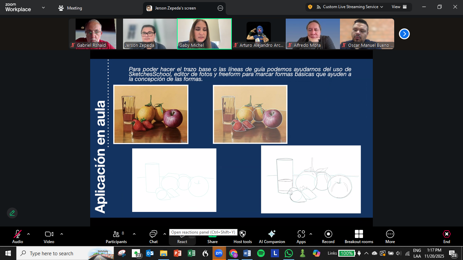Switch to the Meeting tab
463x260 pixels.
coord(70,8)
